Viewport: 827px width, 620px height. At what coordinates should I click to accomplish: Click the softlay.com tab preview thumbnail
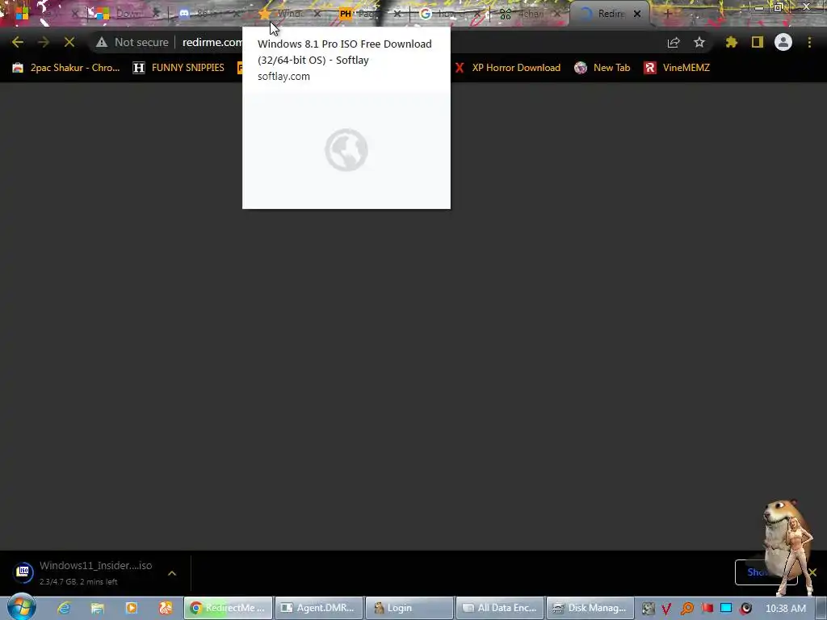point(346,150)
